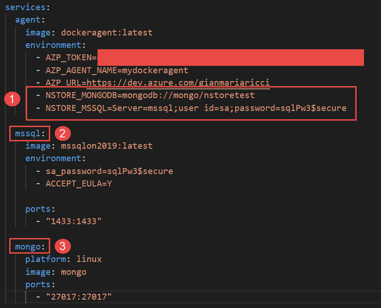Click the red circle numbered 3
This screenshot has height=308, width=381.
[63, 247]
